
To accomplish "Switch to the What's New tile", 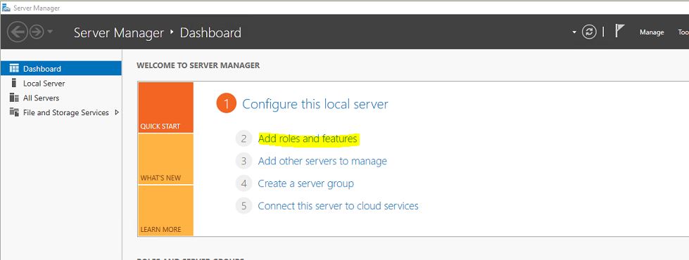I will [165, 159].
